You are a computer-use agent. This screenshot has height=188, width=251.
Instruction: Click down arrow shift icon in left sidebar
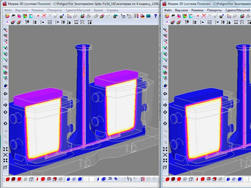[x=5, y=123]
